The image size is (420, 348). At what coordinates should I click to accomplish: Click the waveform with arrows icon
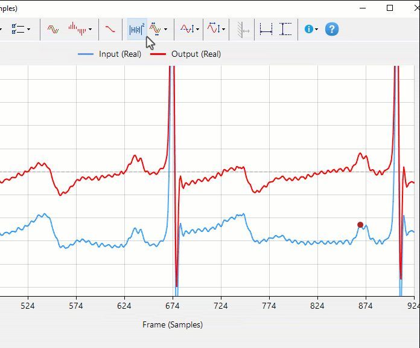tap(155, 28)
